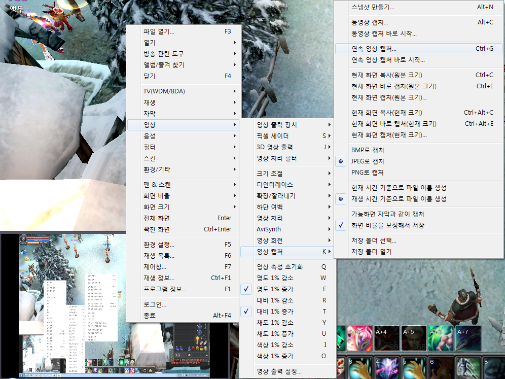Select 전체 화면 menu item

(183, 218)
